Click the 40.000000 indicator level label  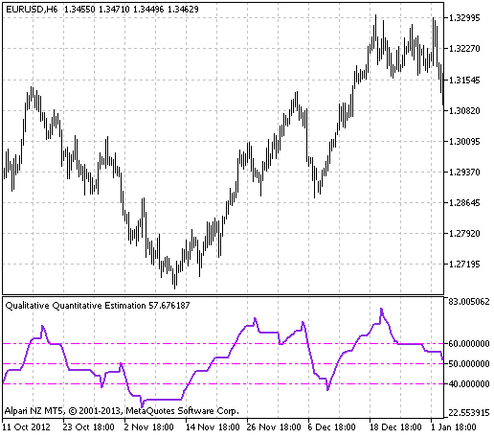469,384
